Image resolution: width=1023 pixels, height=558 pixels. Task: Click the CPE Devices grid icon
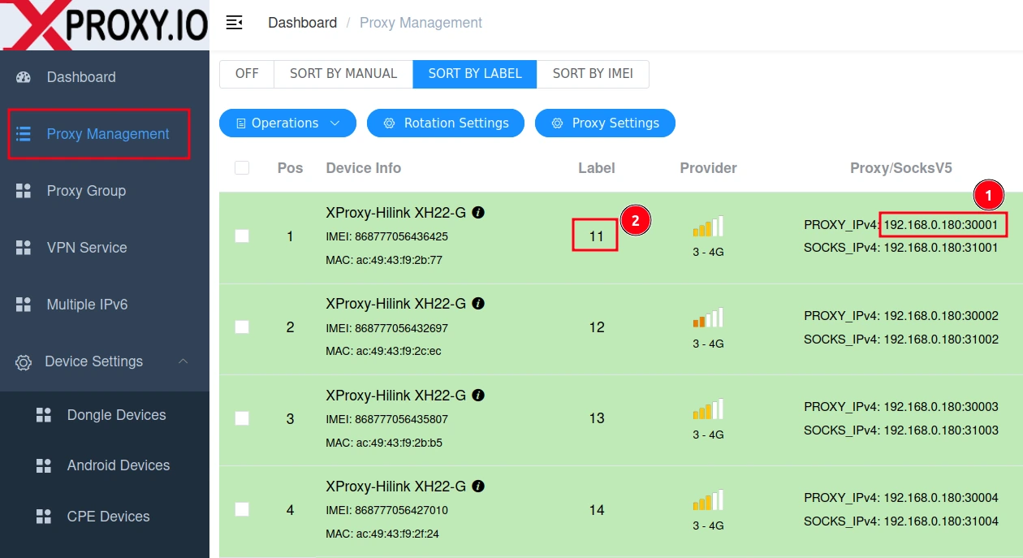(44, 517)
